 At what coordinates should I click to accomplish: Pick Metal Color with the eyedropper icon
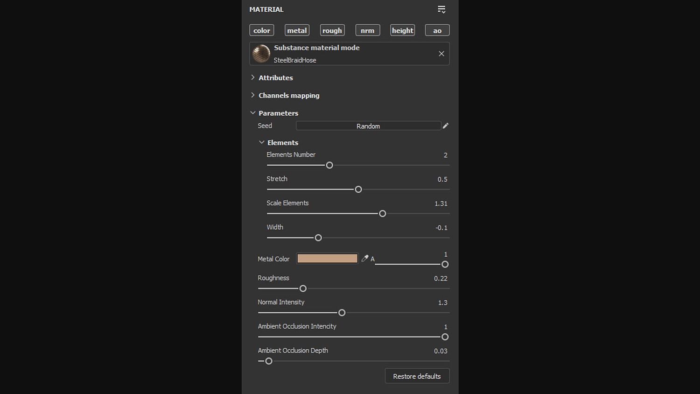[365, 258]
